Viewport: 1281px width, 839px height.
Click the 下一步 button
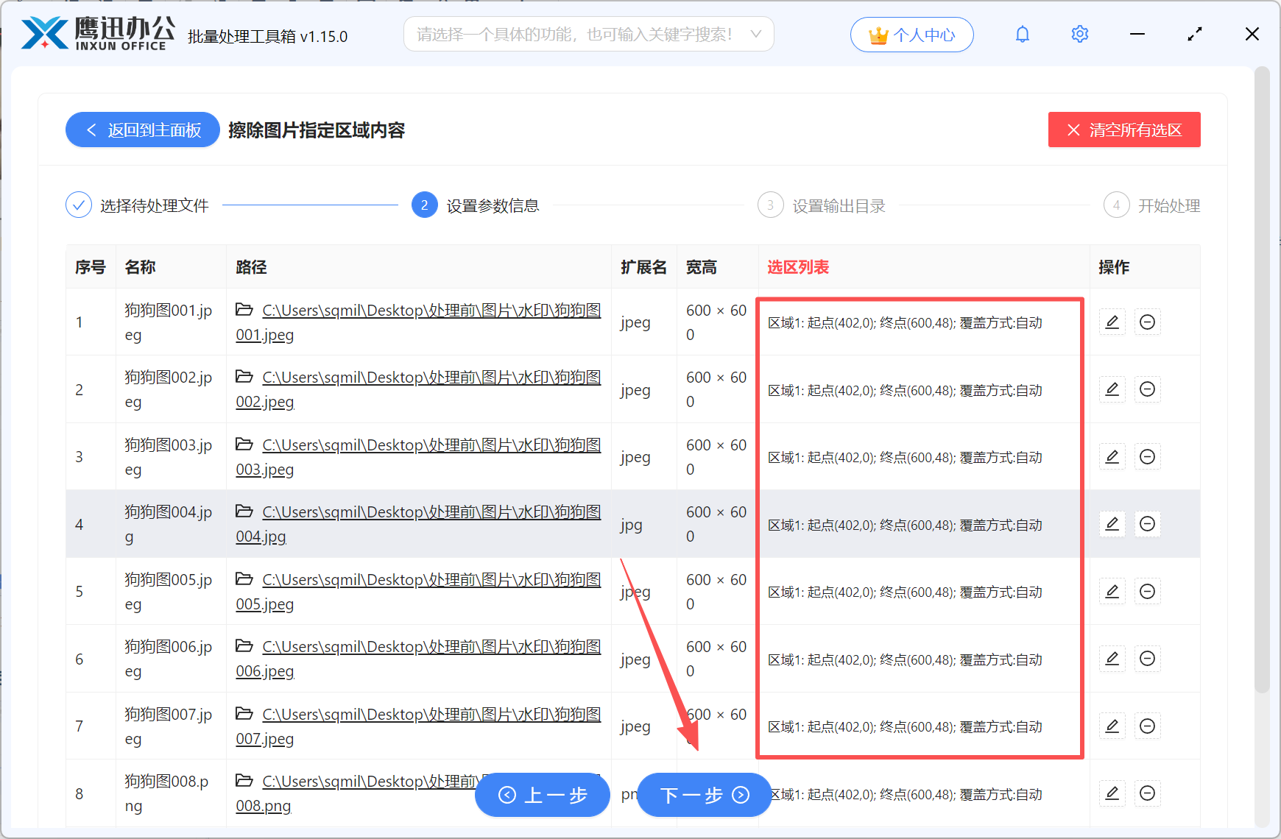click(703, 795)
